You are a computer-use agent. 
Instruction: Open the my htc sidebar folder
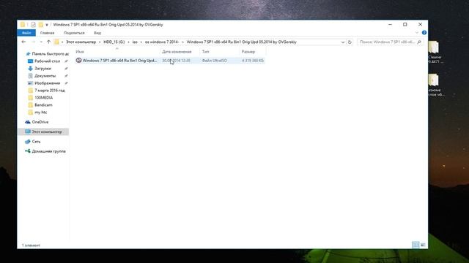point(41,112)
